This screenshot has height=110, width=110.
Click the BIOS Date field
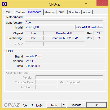tap(64, 66)
